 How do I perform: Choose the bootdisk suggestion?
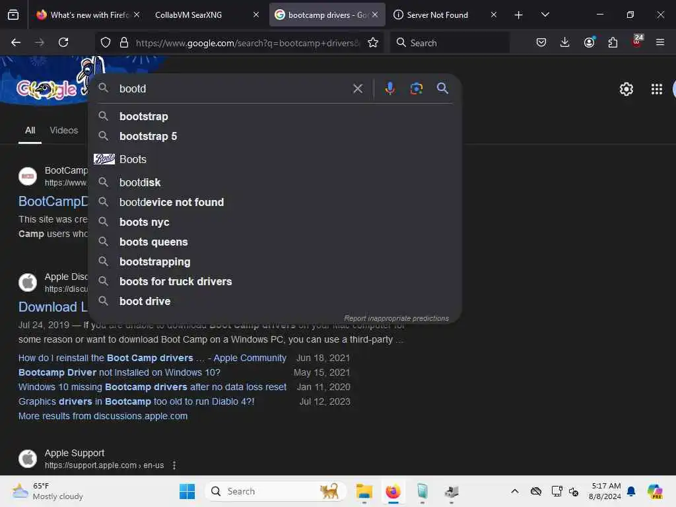275,182
